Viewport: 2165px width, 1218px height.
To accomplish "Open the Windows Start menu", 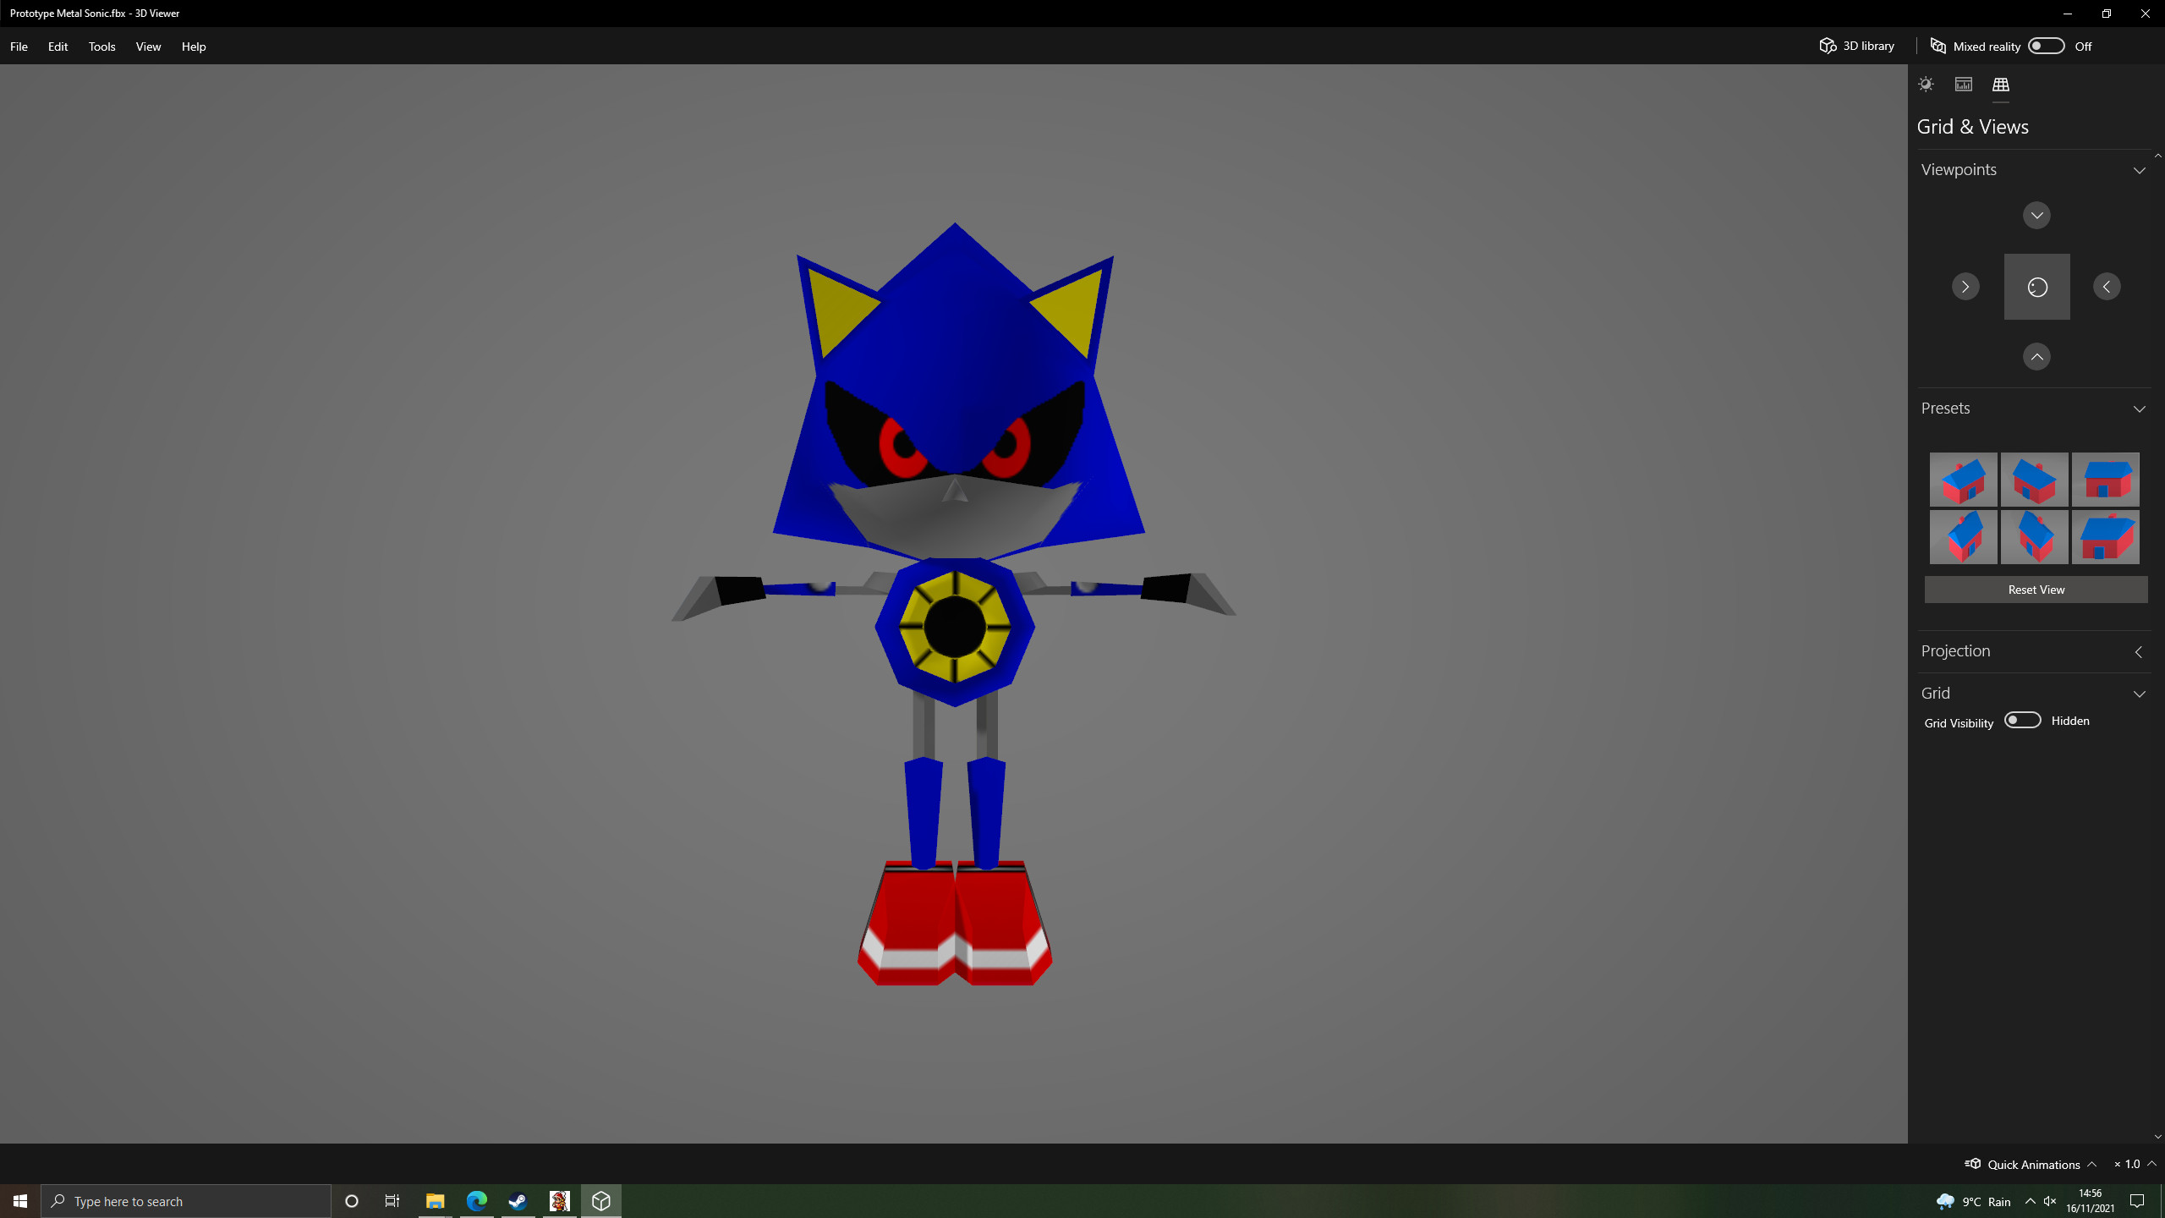I will coord(20,1201).
